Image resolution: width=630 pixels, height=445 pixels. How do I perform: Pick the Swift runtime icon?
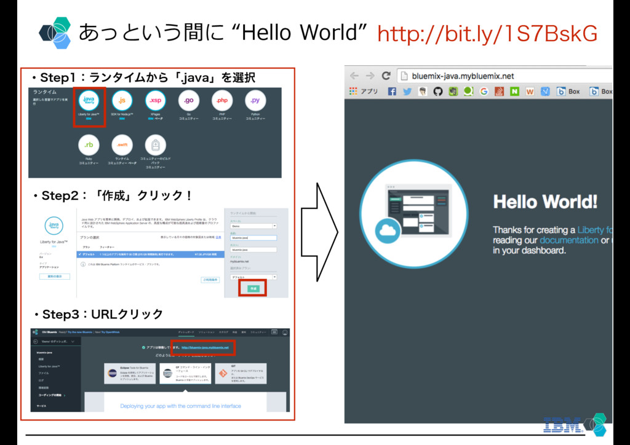pos(122,145)
